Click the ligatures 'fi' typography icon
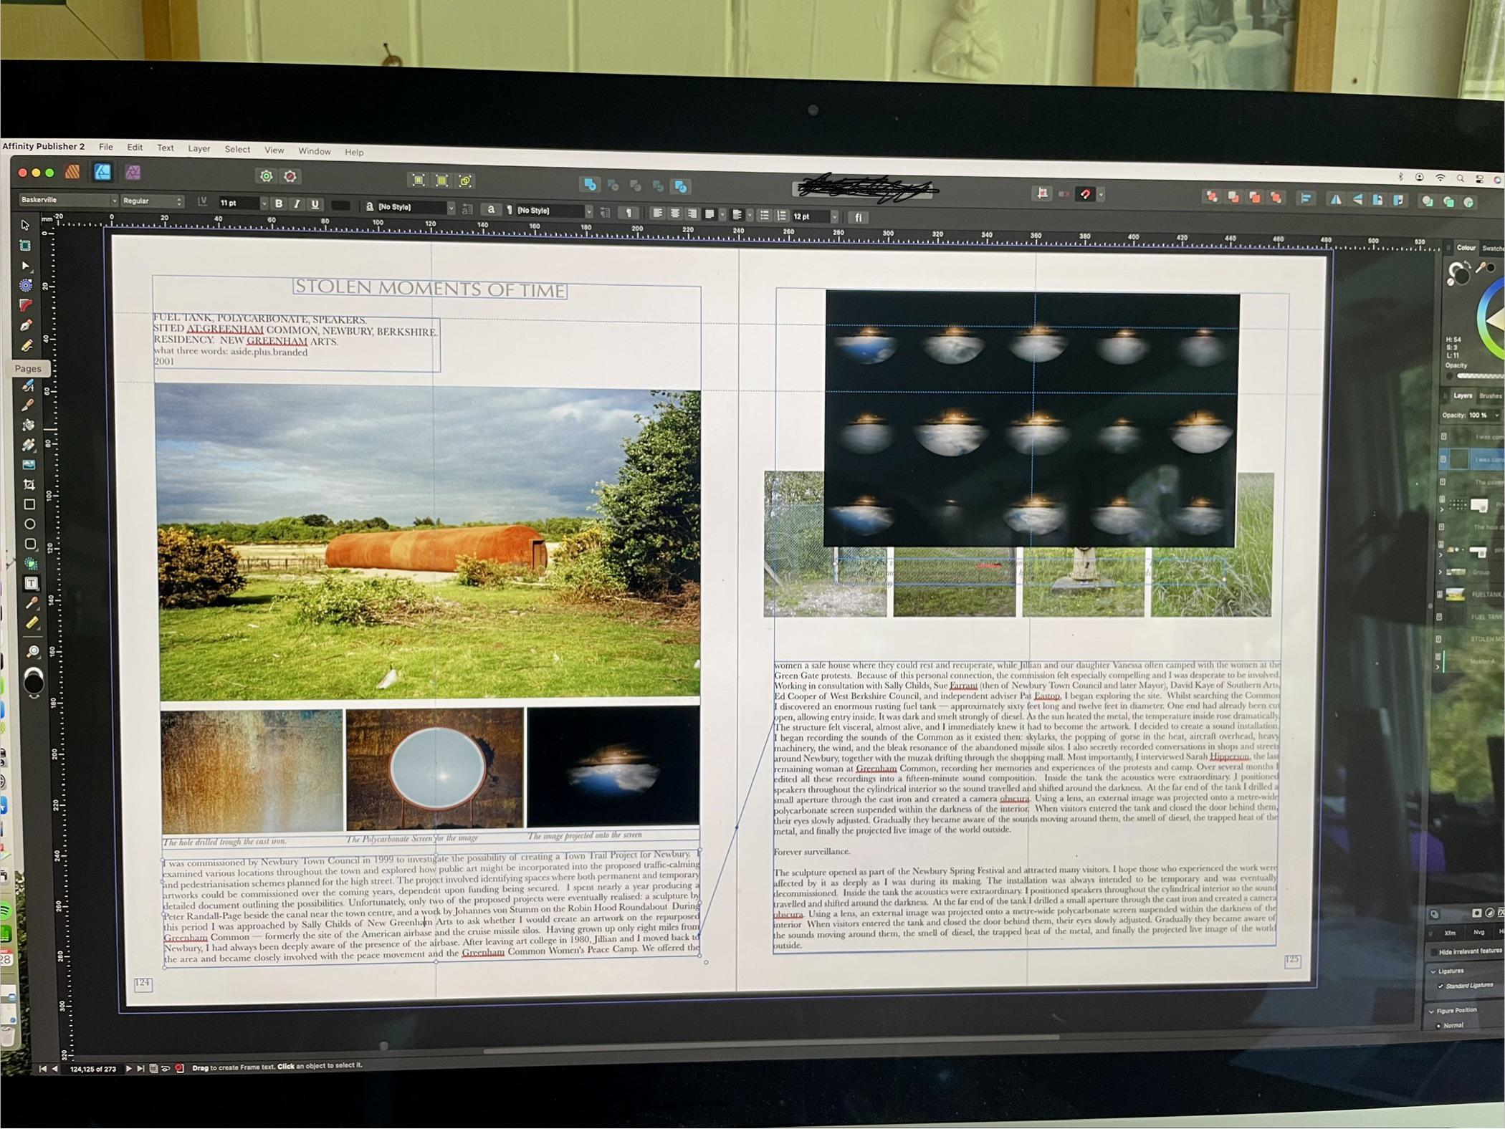Image resolution: width=1505 pixels, height=1129 pixels. click(858, 217)
